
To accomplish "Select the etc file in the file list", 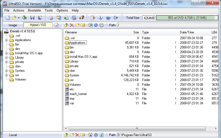I will pos(72,89).
